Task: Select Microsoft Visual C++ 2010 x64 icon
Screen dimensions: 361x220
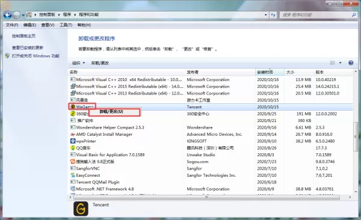Action: point(73,79)
